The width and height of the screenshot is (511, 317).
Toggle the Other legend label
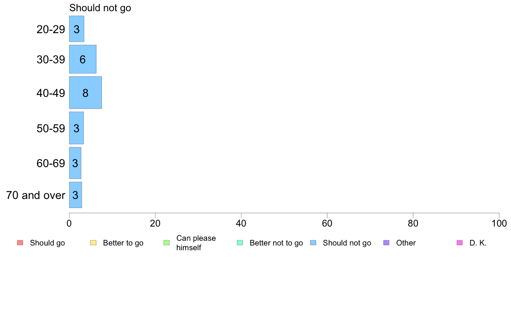click(x=406, y=243)
